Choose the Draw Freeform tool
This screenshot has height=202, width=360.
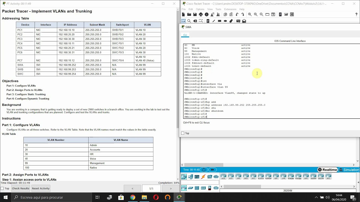click(x=231, y=21)
